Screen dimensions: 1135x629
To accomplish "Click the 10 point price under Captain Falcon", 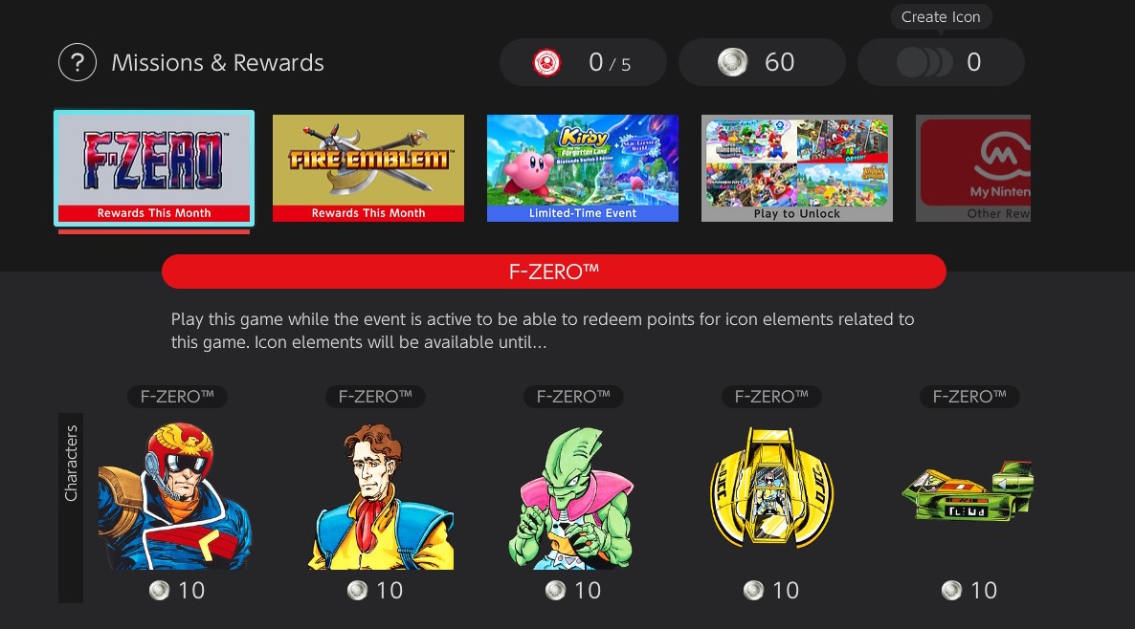I will 177,591.
